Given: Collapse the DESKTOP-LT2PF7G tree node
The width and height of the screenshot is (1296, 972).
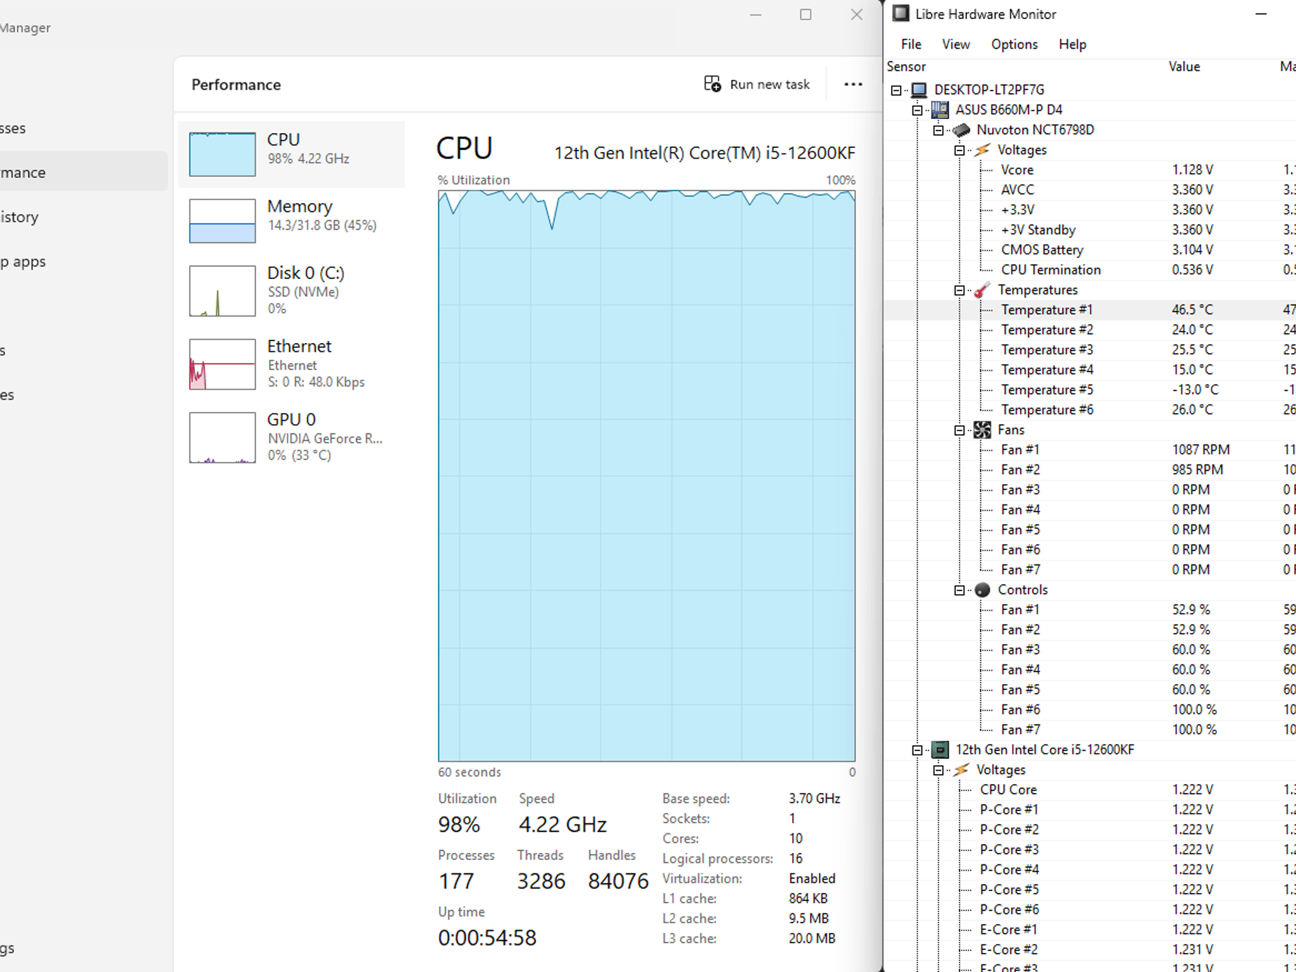Looking at the screenshot, I should (x=896, y=90).
